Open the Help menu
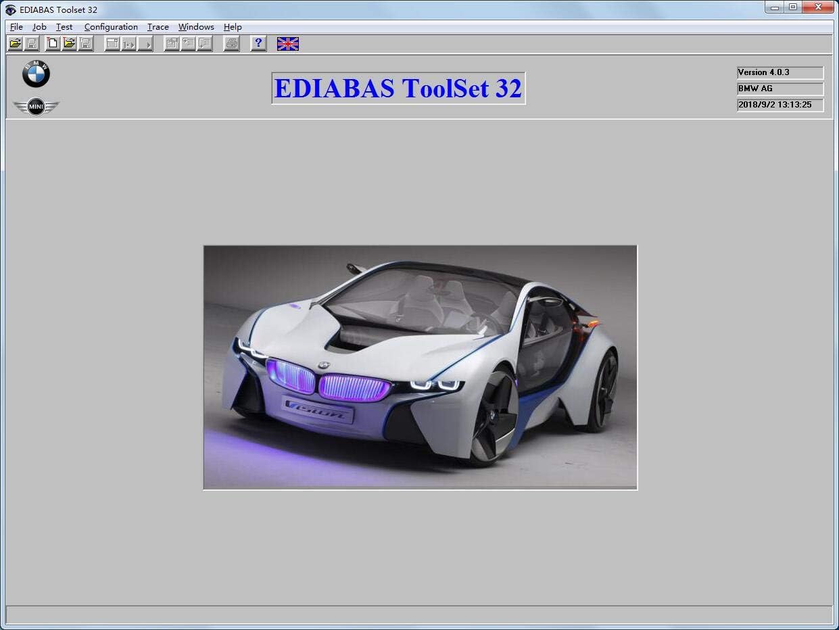The width and height of the screenshot is (839, 630). [x=233, y=27]
